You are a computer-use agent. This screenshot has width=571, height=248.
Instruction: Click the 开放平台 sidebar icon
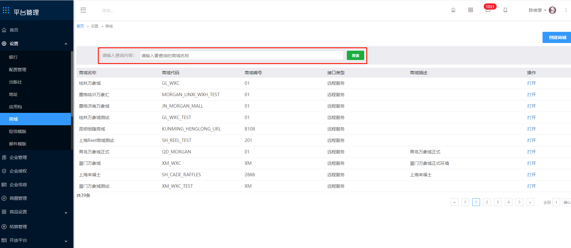click(4, 240)
